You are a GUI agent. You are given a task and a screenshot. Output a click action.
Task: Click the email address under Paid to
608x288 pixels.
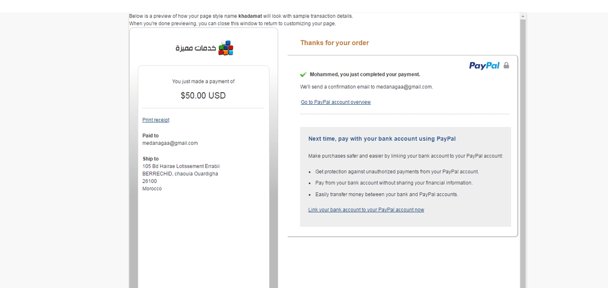[x=170, y=143]
